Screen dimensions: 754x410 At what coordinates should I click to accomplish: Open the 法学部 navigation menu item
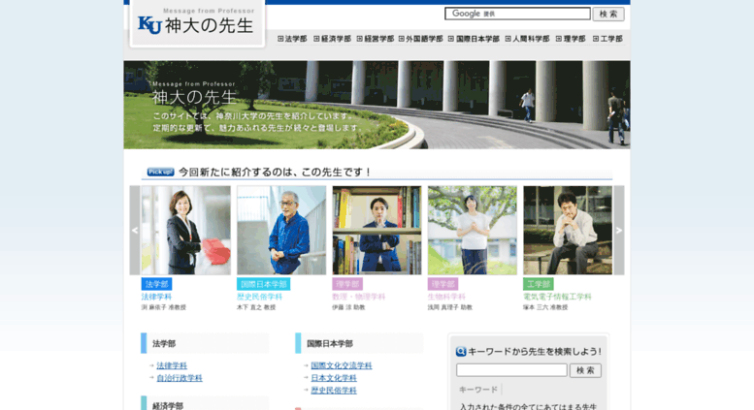292,39
